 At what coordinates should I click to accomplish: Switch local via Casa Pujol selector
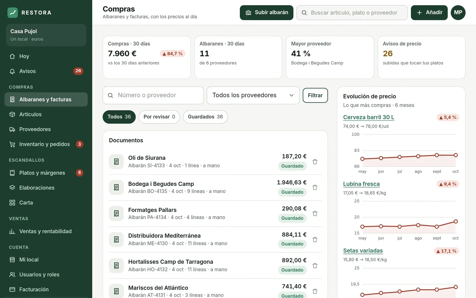click(46, 35)
